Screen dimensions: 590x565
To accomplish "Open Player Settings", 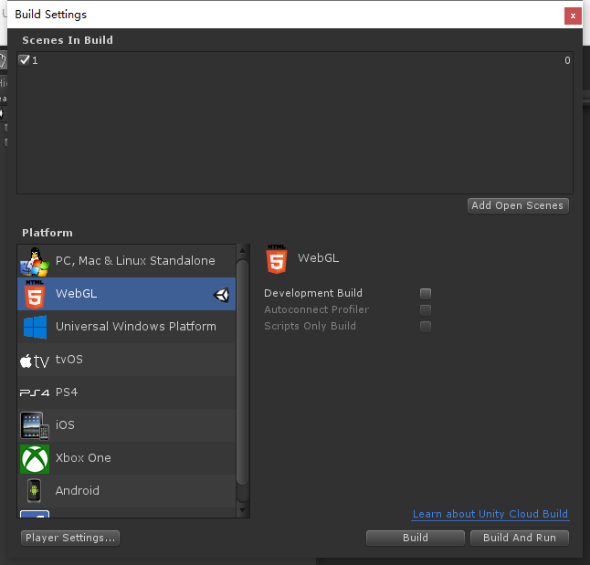I will 70,538.
